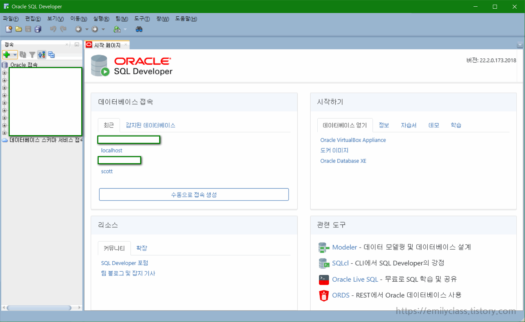Click the Save (single floppy disk) icon
This screenshot has height=322, width=525.
coord(28,29)
